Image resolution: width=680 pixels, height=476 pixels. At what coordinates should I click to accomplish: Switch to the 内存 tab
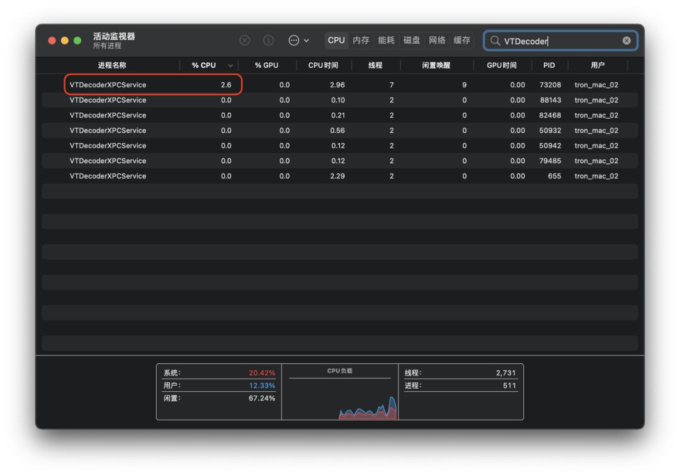(361, 40)
